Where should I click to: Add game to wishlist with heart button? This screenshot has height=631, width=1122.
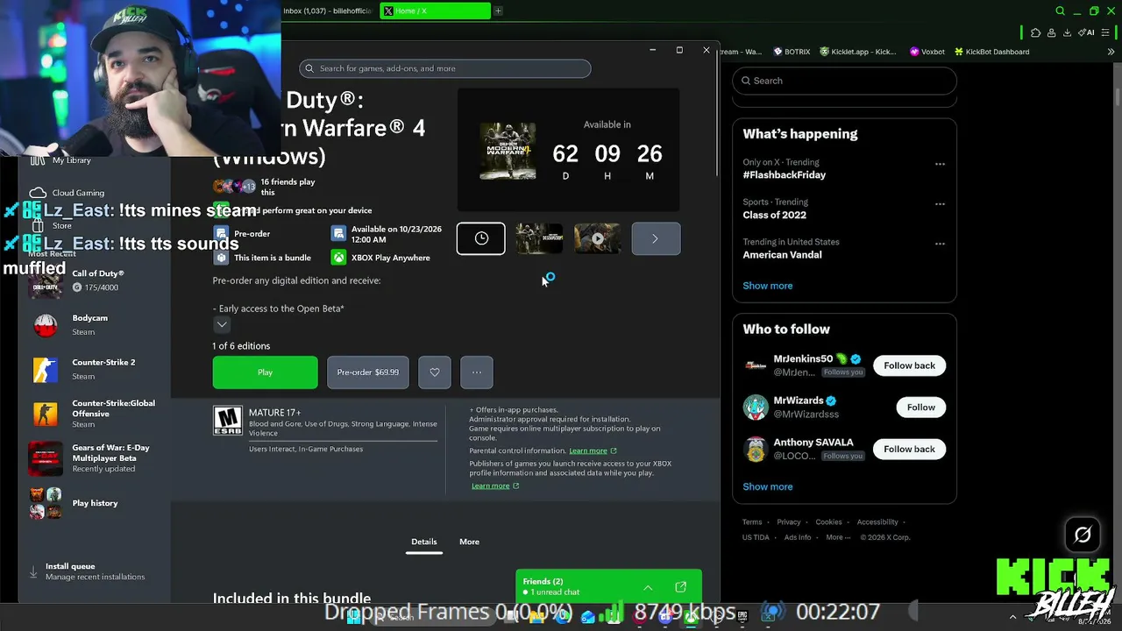435,372
